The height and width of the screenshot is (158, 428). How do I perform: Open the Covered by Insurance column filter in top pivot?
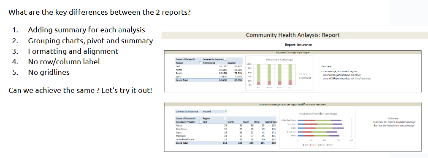(226, 59)
